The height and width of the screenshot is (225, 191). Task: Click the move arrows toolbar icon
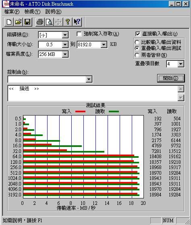pyautogui.click(x=58, y=22)
